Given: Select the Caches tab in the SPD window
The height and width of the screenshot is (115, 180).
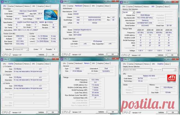Looking at the screenshot, I should pyautogui.click(x=130, y=7).
